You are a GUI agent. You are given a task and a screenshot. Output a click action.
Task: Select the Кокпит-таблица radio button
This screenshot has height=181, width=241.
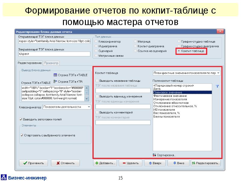(179, 51)
